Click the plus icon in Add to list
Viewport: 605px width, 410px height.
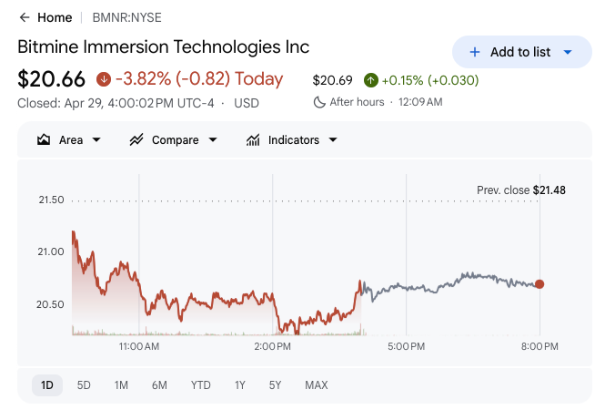[x=474, y=52]
